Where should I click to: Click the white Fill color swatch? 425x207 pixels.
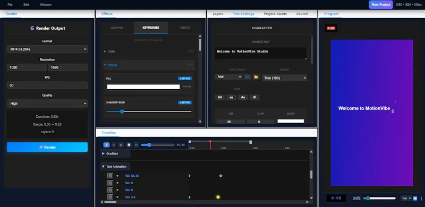click(143, 87)
